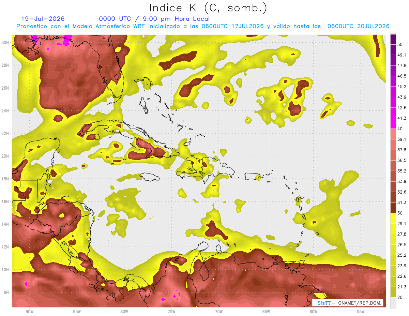Select the date text '19-Jul-2026'
This screenshot has height=316, width=409.
(43, 19)
